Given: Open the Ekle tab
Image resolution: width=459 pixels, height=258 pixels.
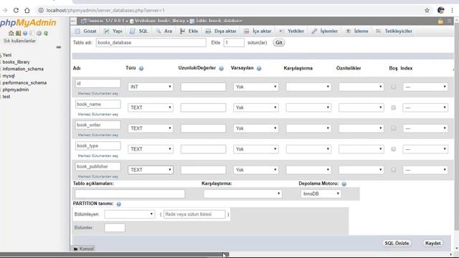Looking at the screenshot, I should [189, 31].
